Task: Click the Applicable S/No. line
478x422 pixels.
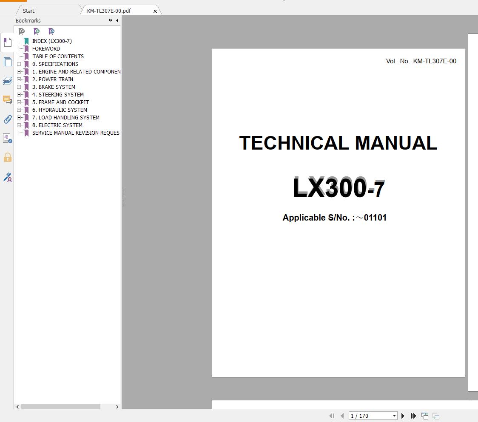Action: click(x=334, y=218)
